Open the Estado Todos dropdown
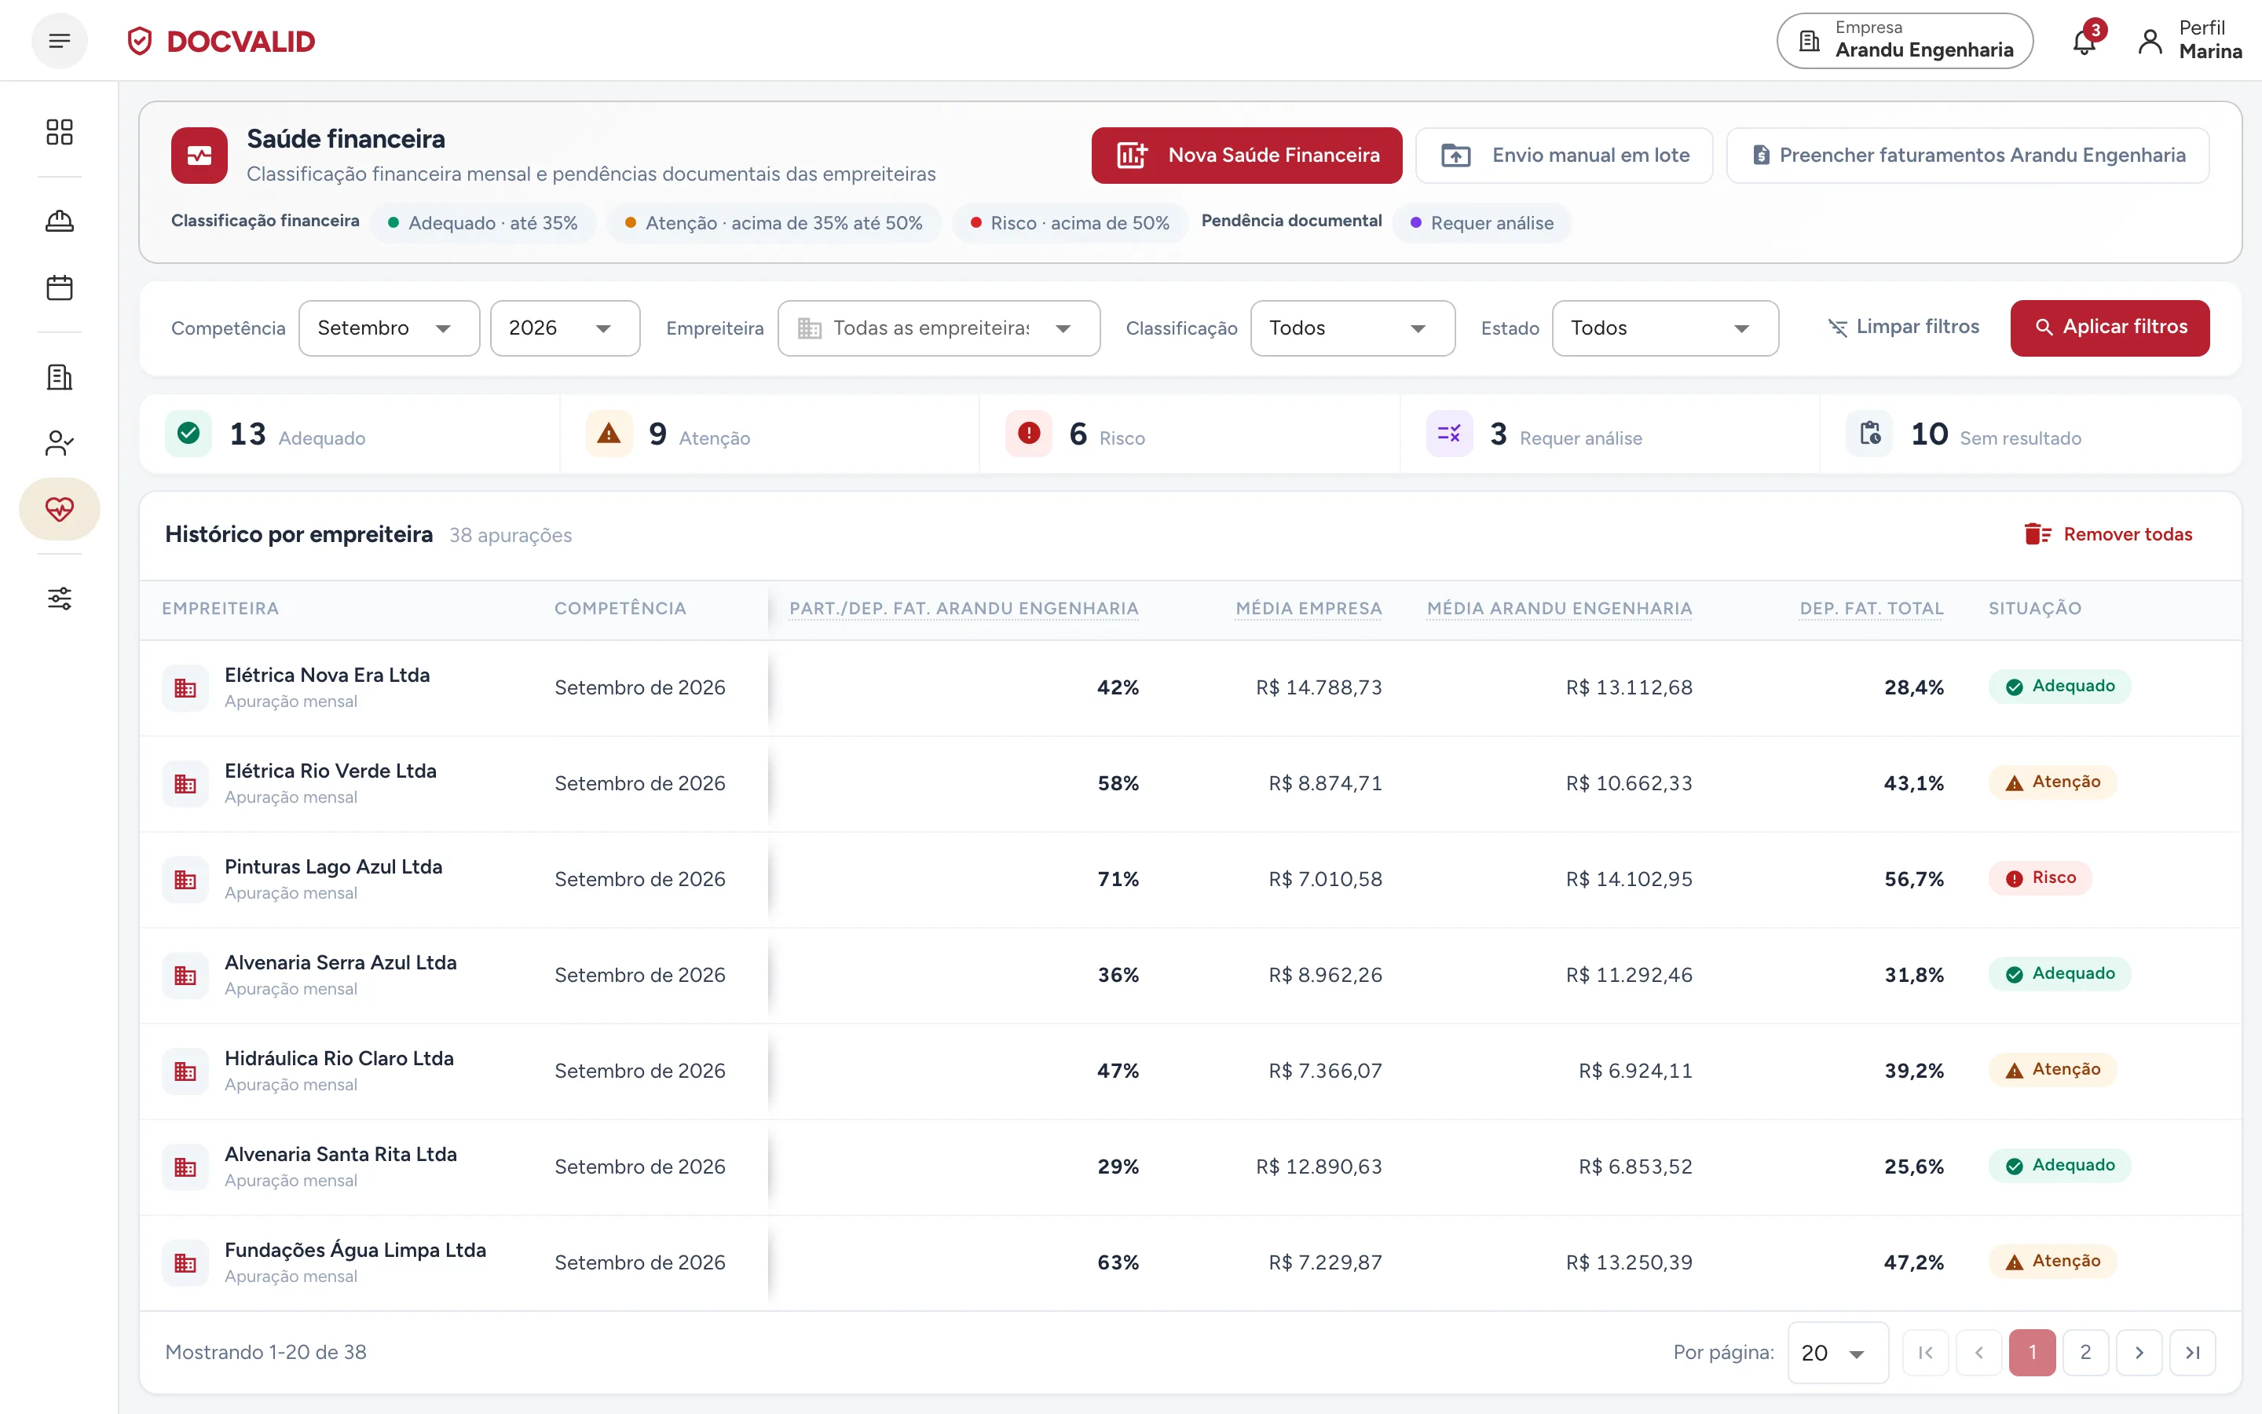Viewport: 2262px width, 1414px height. click(1665, 328)
